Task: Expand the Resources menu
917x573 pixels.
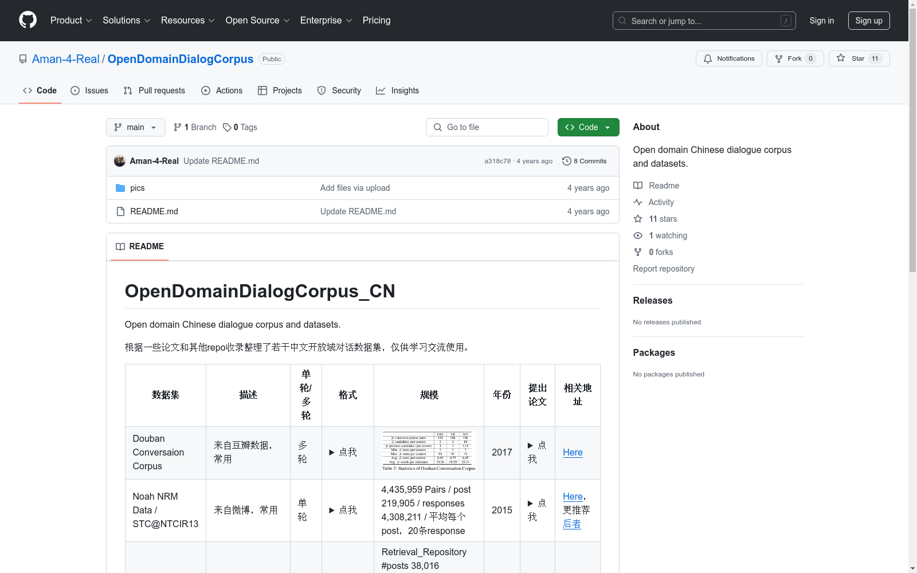Action: click(x=187, y=20)
